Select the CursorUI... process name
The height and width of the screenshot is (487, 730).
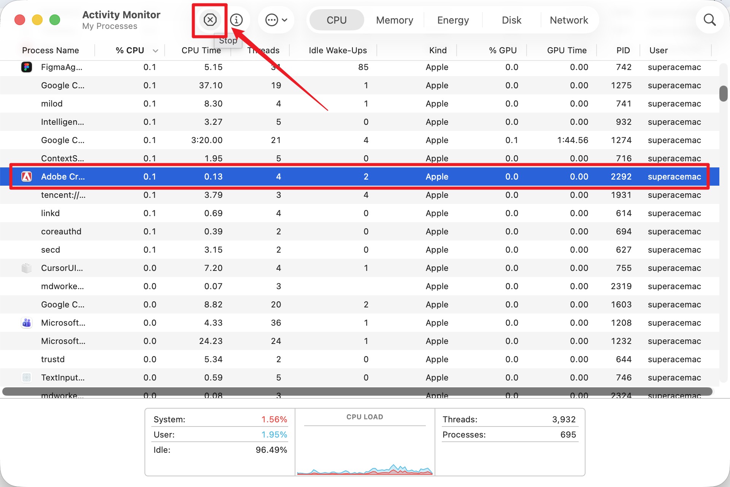pyautogui.click(x=62, y=268)
